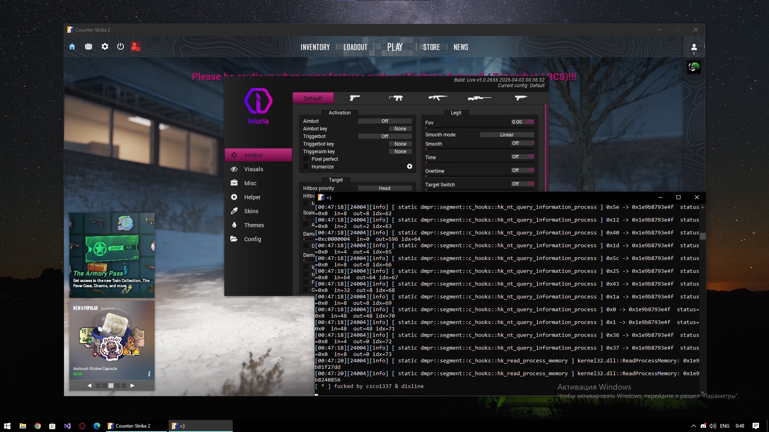The height and width of the screenshot is (432, 769).
Task: Open the watch TV icon
Action: (x=89, y=47)
